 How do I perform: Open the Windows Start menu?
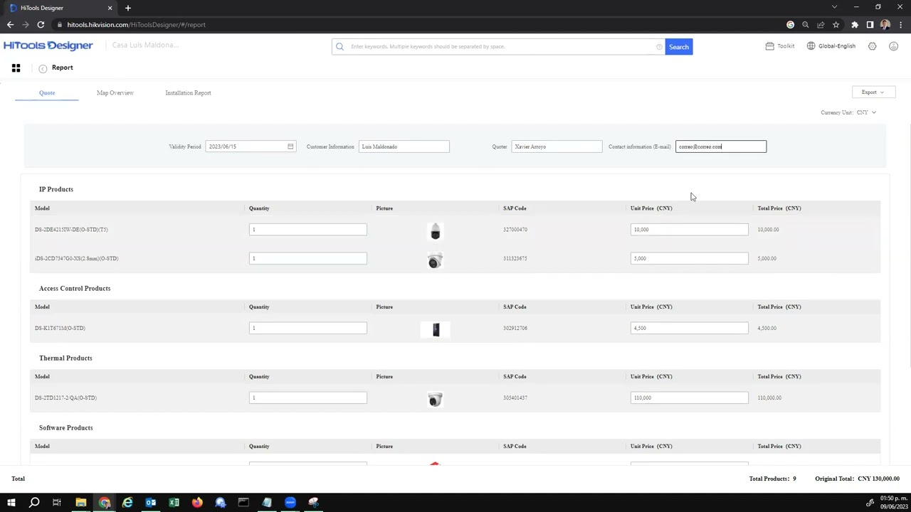11,503
